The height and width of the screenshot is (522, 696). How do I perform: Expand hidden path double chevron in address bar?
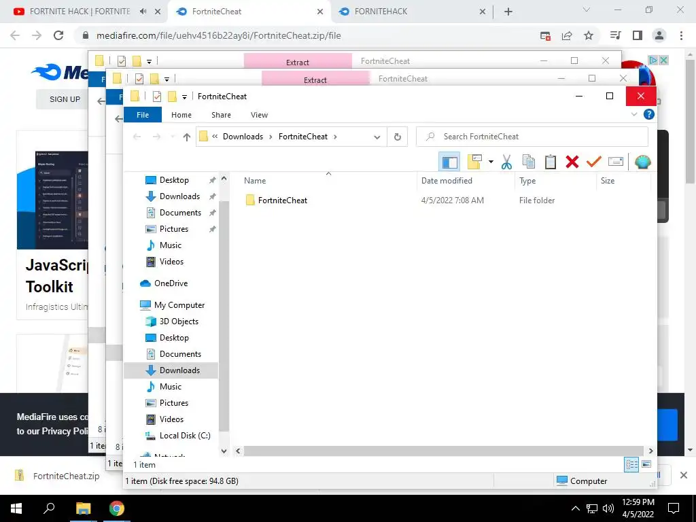click(x=215, y=137)
